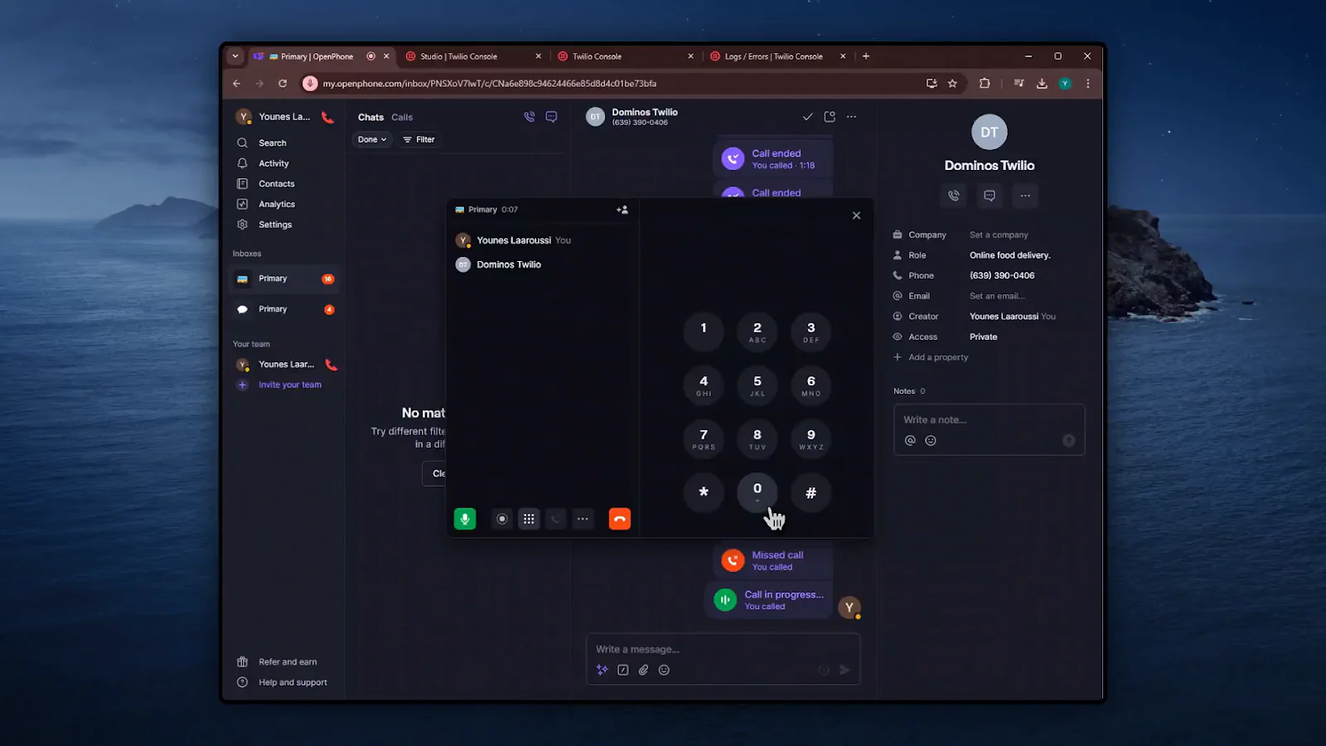Viewport: 1326px width, 746px height.
Task: Attach file to message
Action: (643, 670)
